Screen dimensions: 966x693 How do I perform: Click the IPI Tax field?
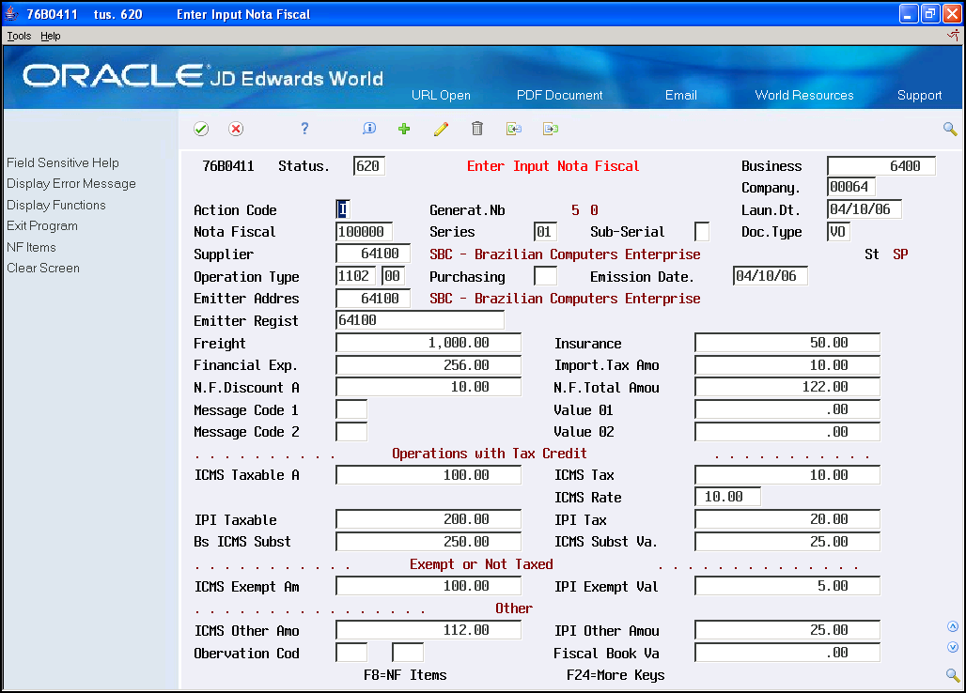click(787, 519)
